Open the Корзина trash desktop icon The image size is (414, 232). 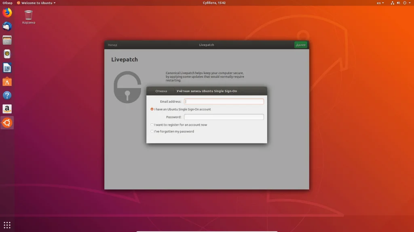click(29, 17)
